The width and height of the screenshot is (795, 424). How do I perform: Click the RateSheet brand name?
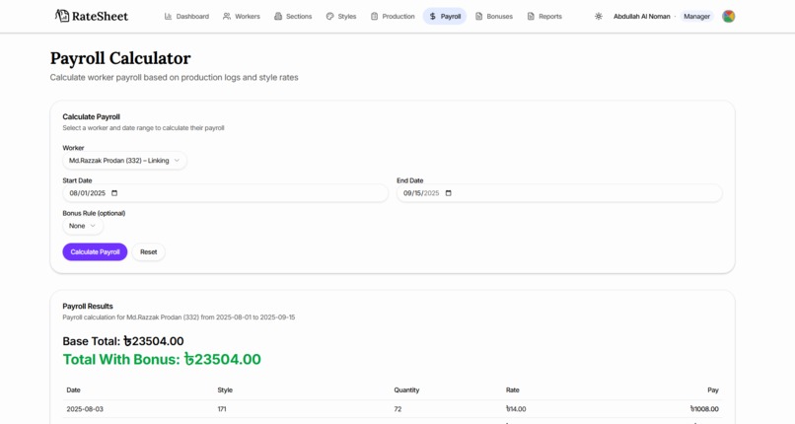tap(100, 16)
